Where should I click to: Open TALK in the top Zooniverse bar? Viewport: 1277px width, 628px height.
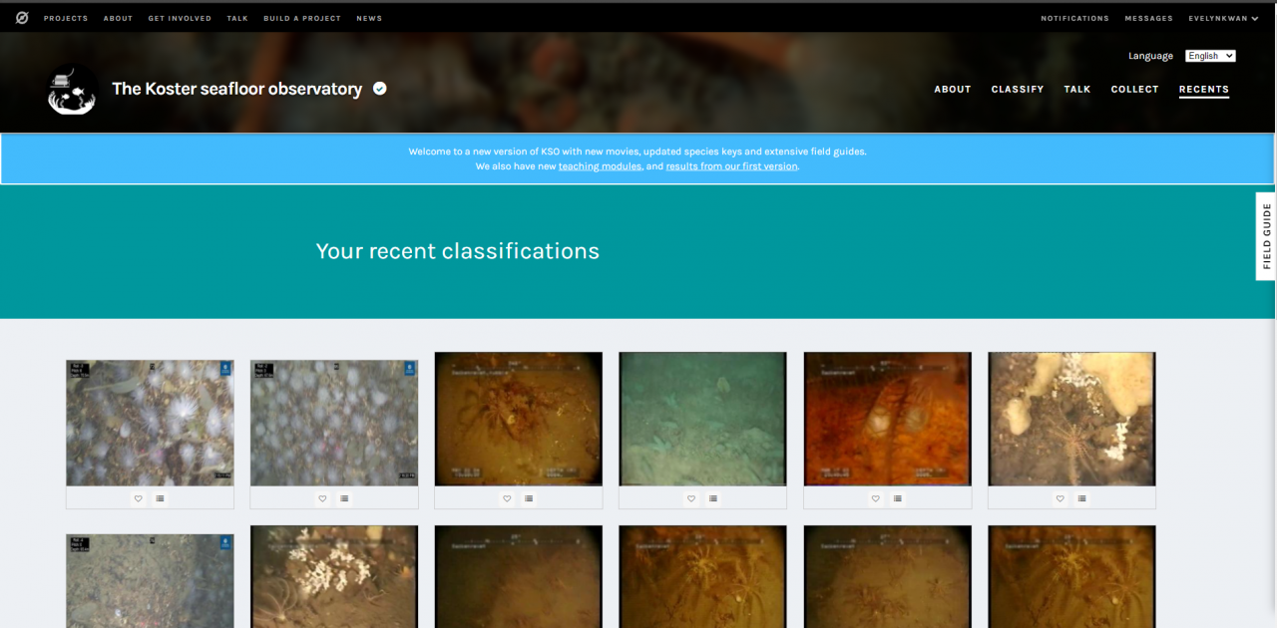[237, 18]
